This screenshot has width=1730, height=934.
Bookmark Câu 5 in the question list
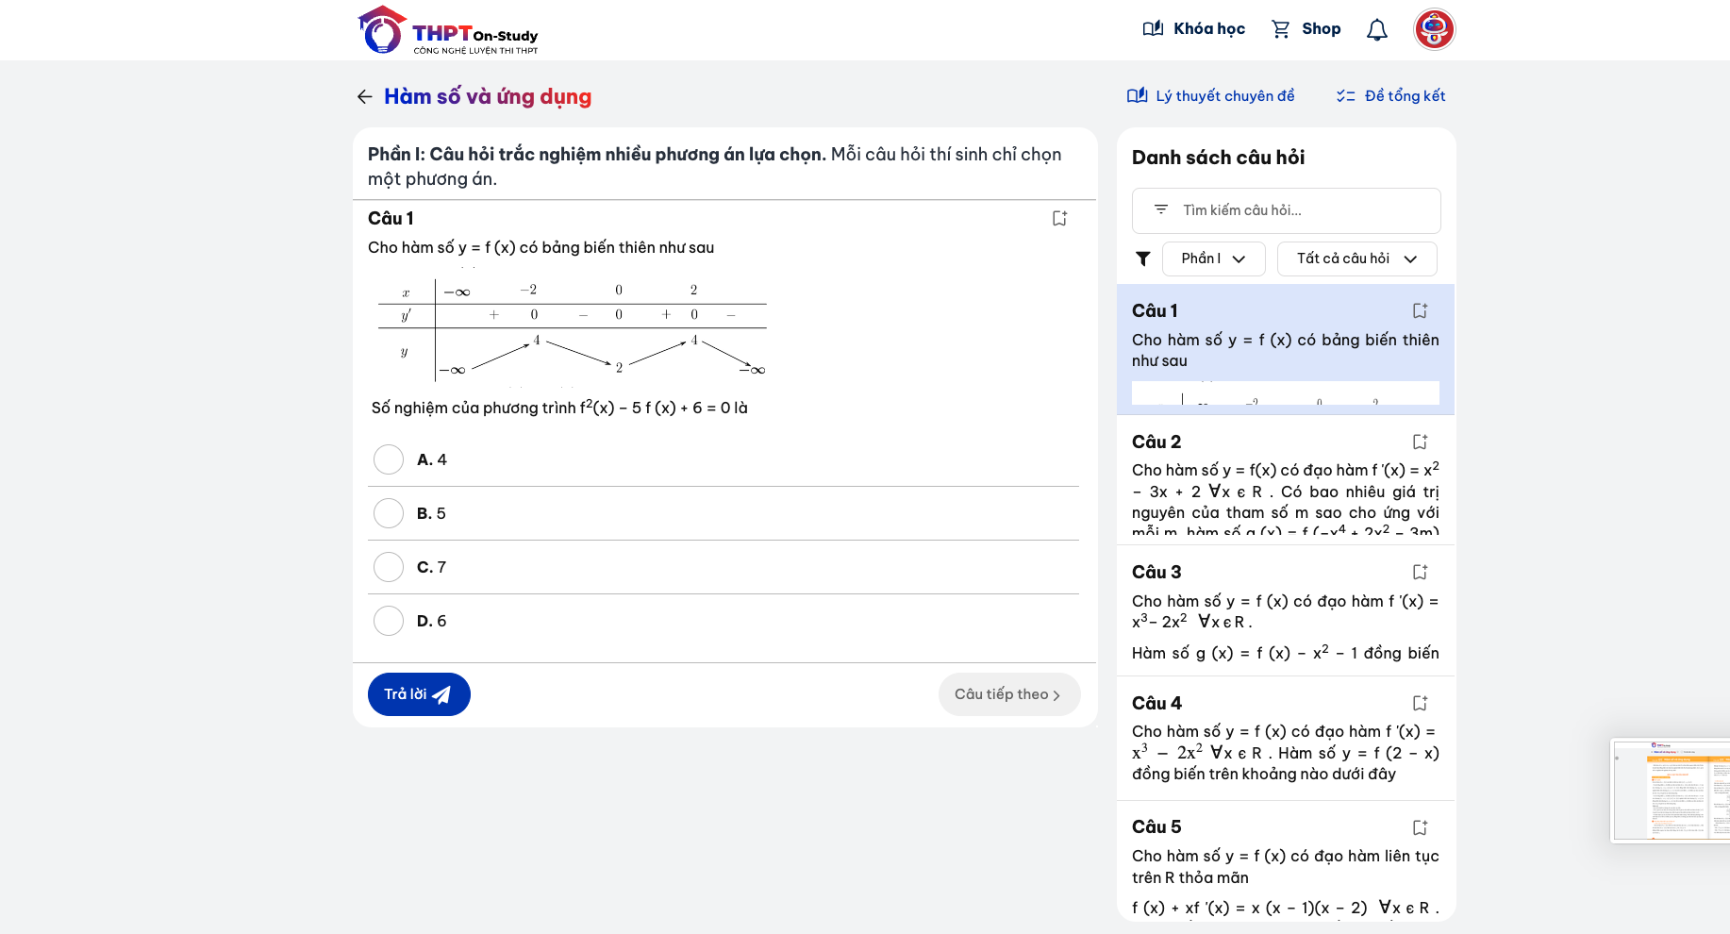(1421, 827)
